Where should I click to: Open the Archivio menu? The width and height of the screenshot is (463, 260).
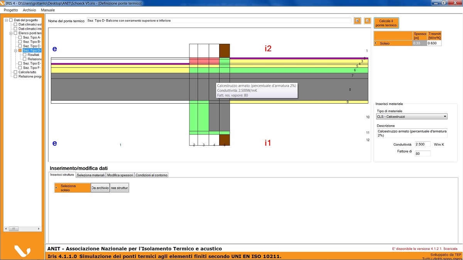29,10
